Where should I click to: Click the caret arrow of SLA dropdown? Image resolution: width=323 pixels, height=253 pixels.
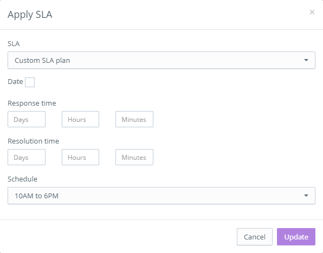tap(306, 60)
